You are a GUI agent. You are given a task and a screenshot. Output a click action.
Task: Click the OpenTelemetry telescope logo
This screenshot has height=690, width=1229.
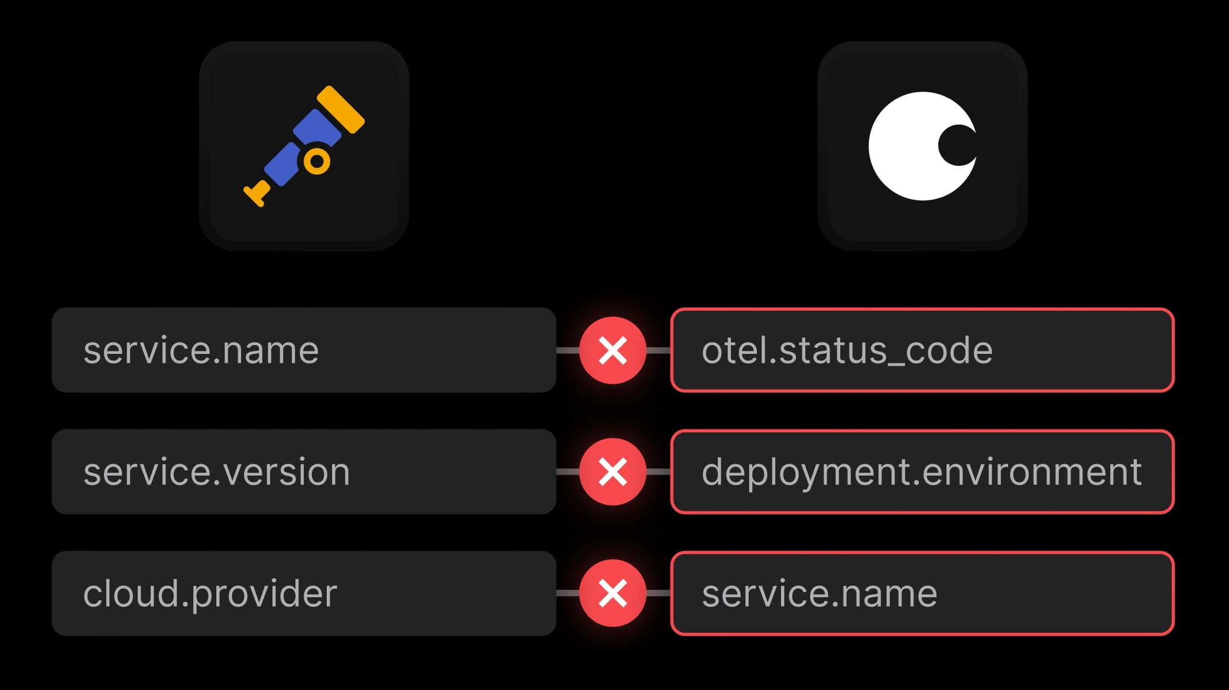pos(304,146)
